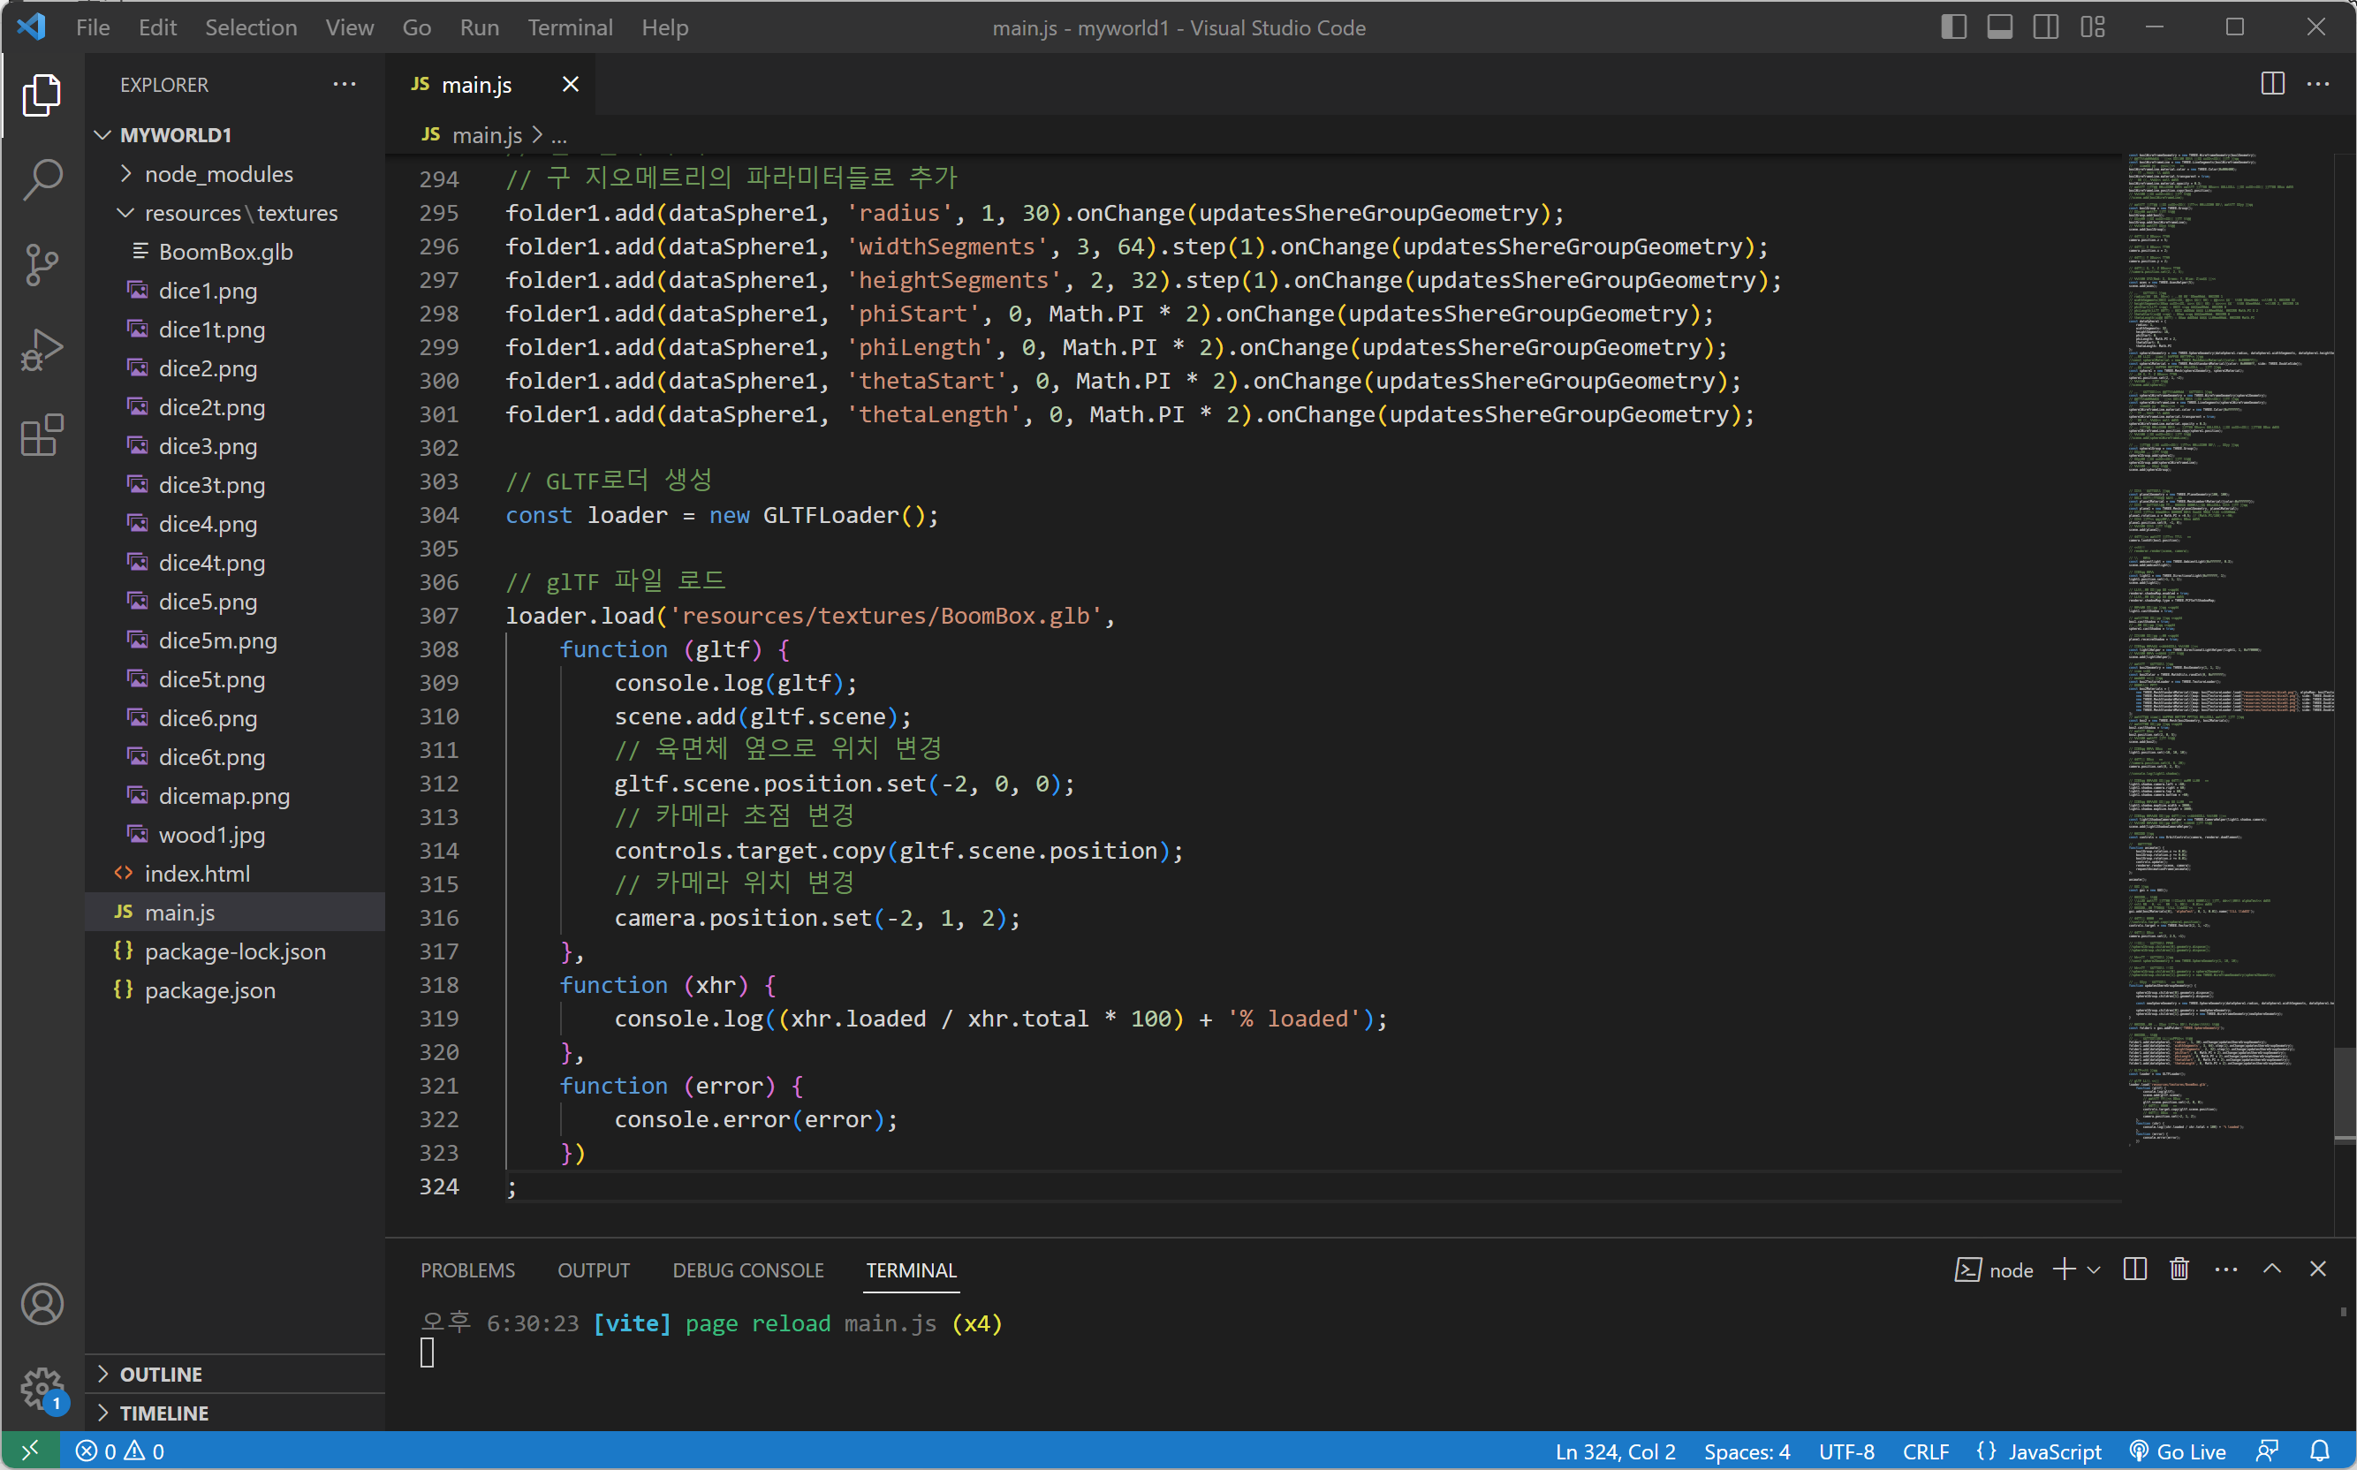Kill terminal with the trash icon
This screenshot has height=1470, width=2357.
pyautogui.click(x=2179, y=1269)
